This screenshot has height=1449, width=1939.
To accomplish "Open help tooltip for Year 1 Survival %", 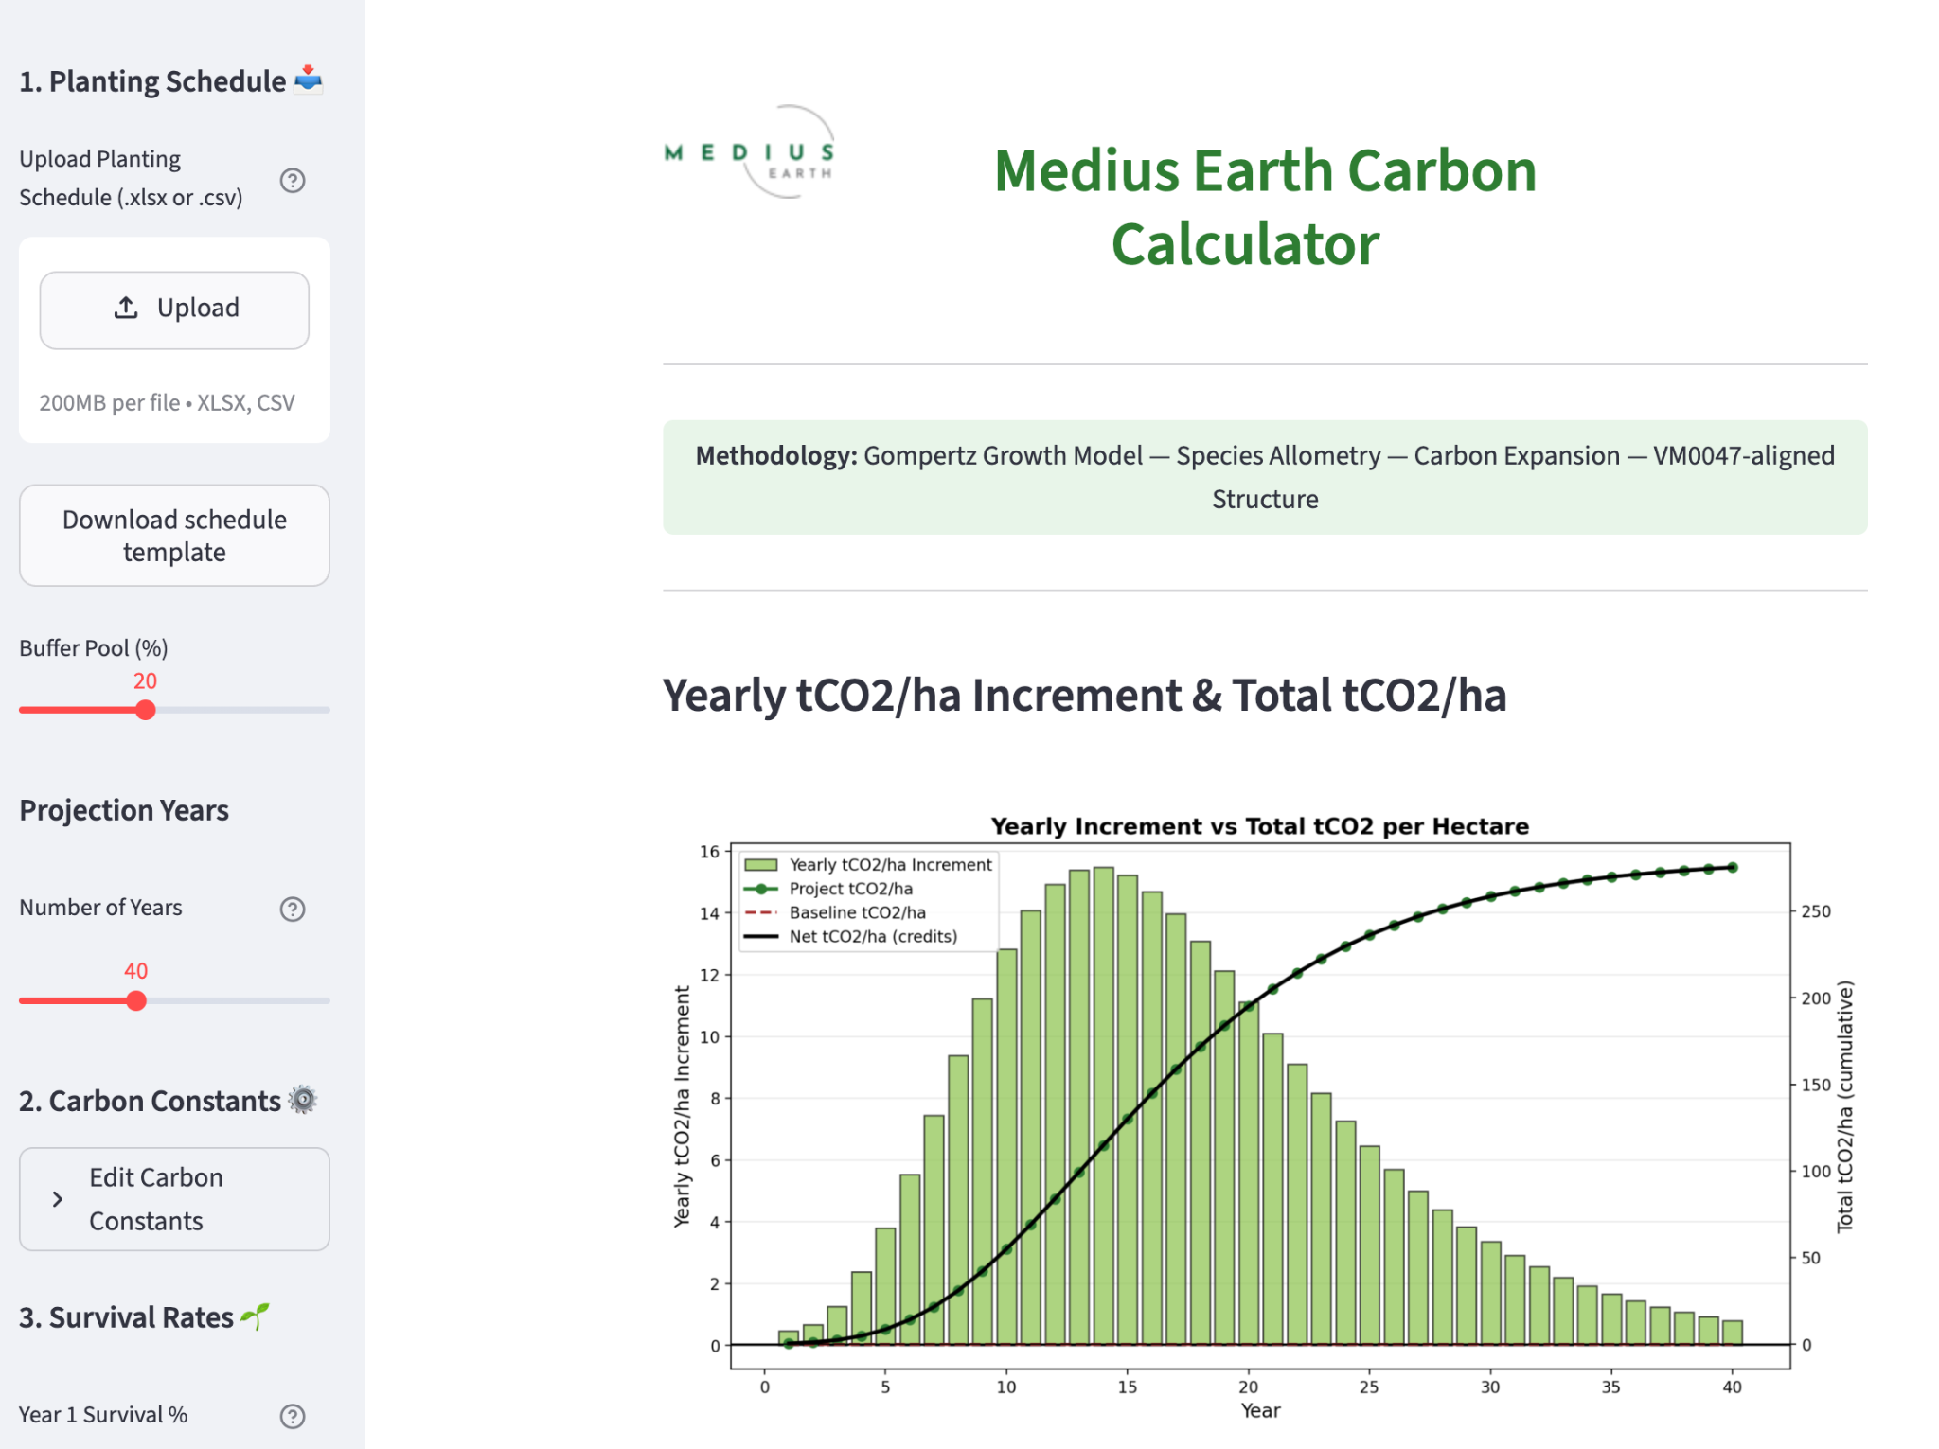I will click(x=293, y=1416).
